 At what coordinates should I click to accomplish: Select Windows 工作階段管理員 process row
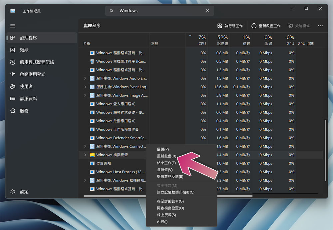coord(201,129)
